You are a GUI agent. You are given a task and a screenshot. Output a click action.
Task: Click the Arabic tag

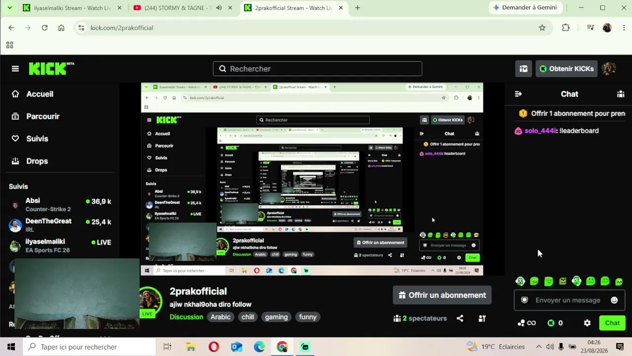point(221,317)
